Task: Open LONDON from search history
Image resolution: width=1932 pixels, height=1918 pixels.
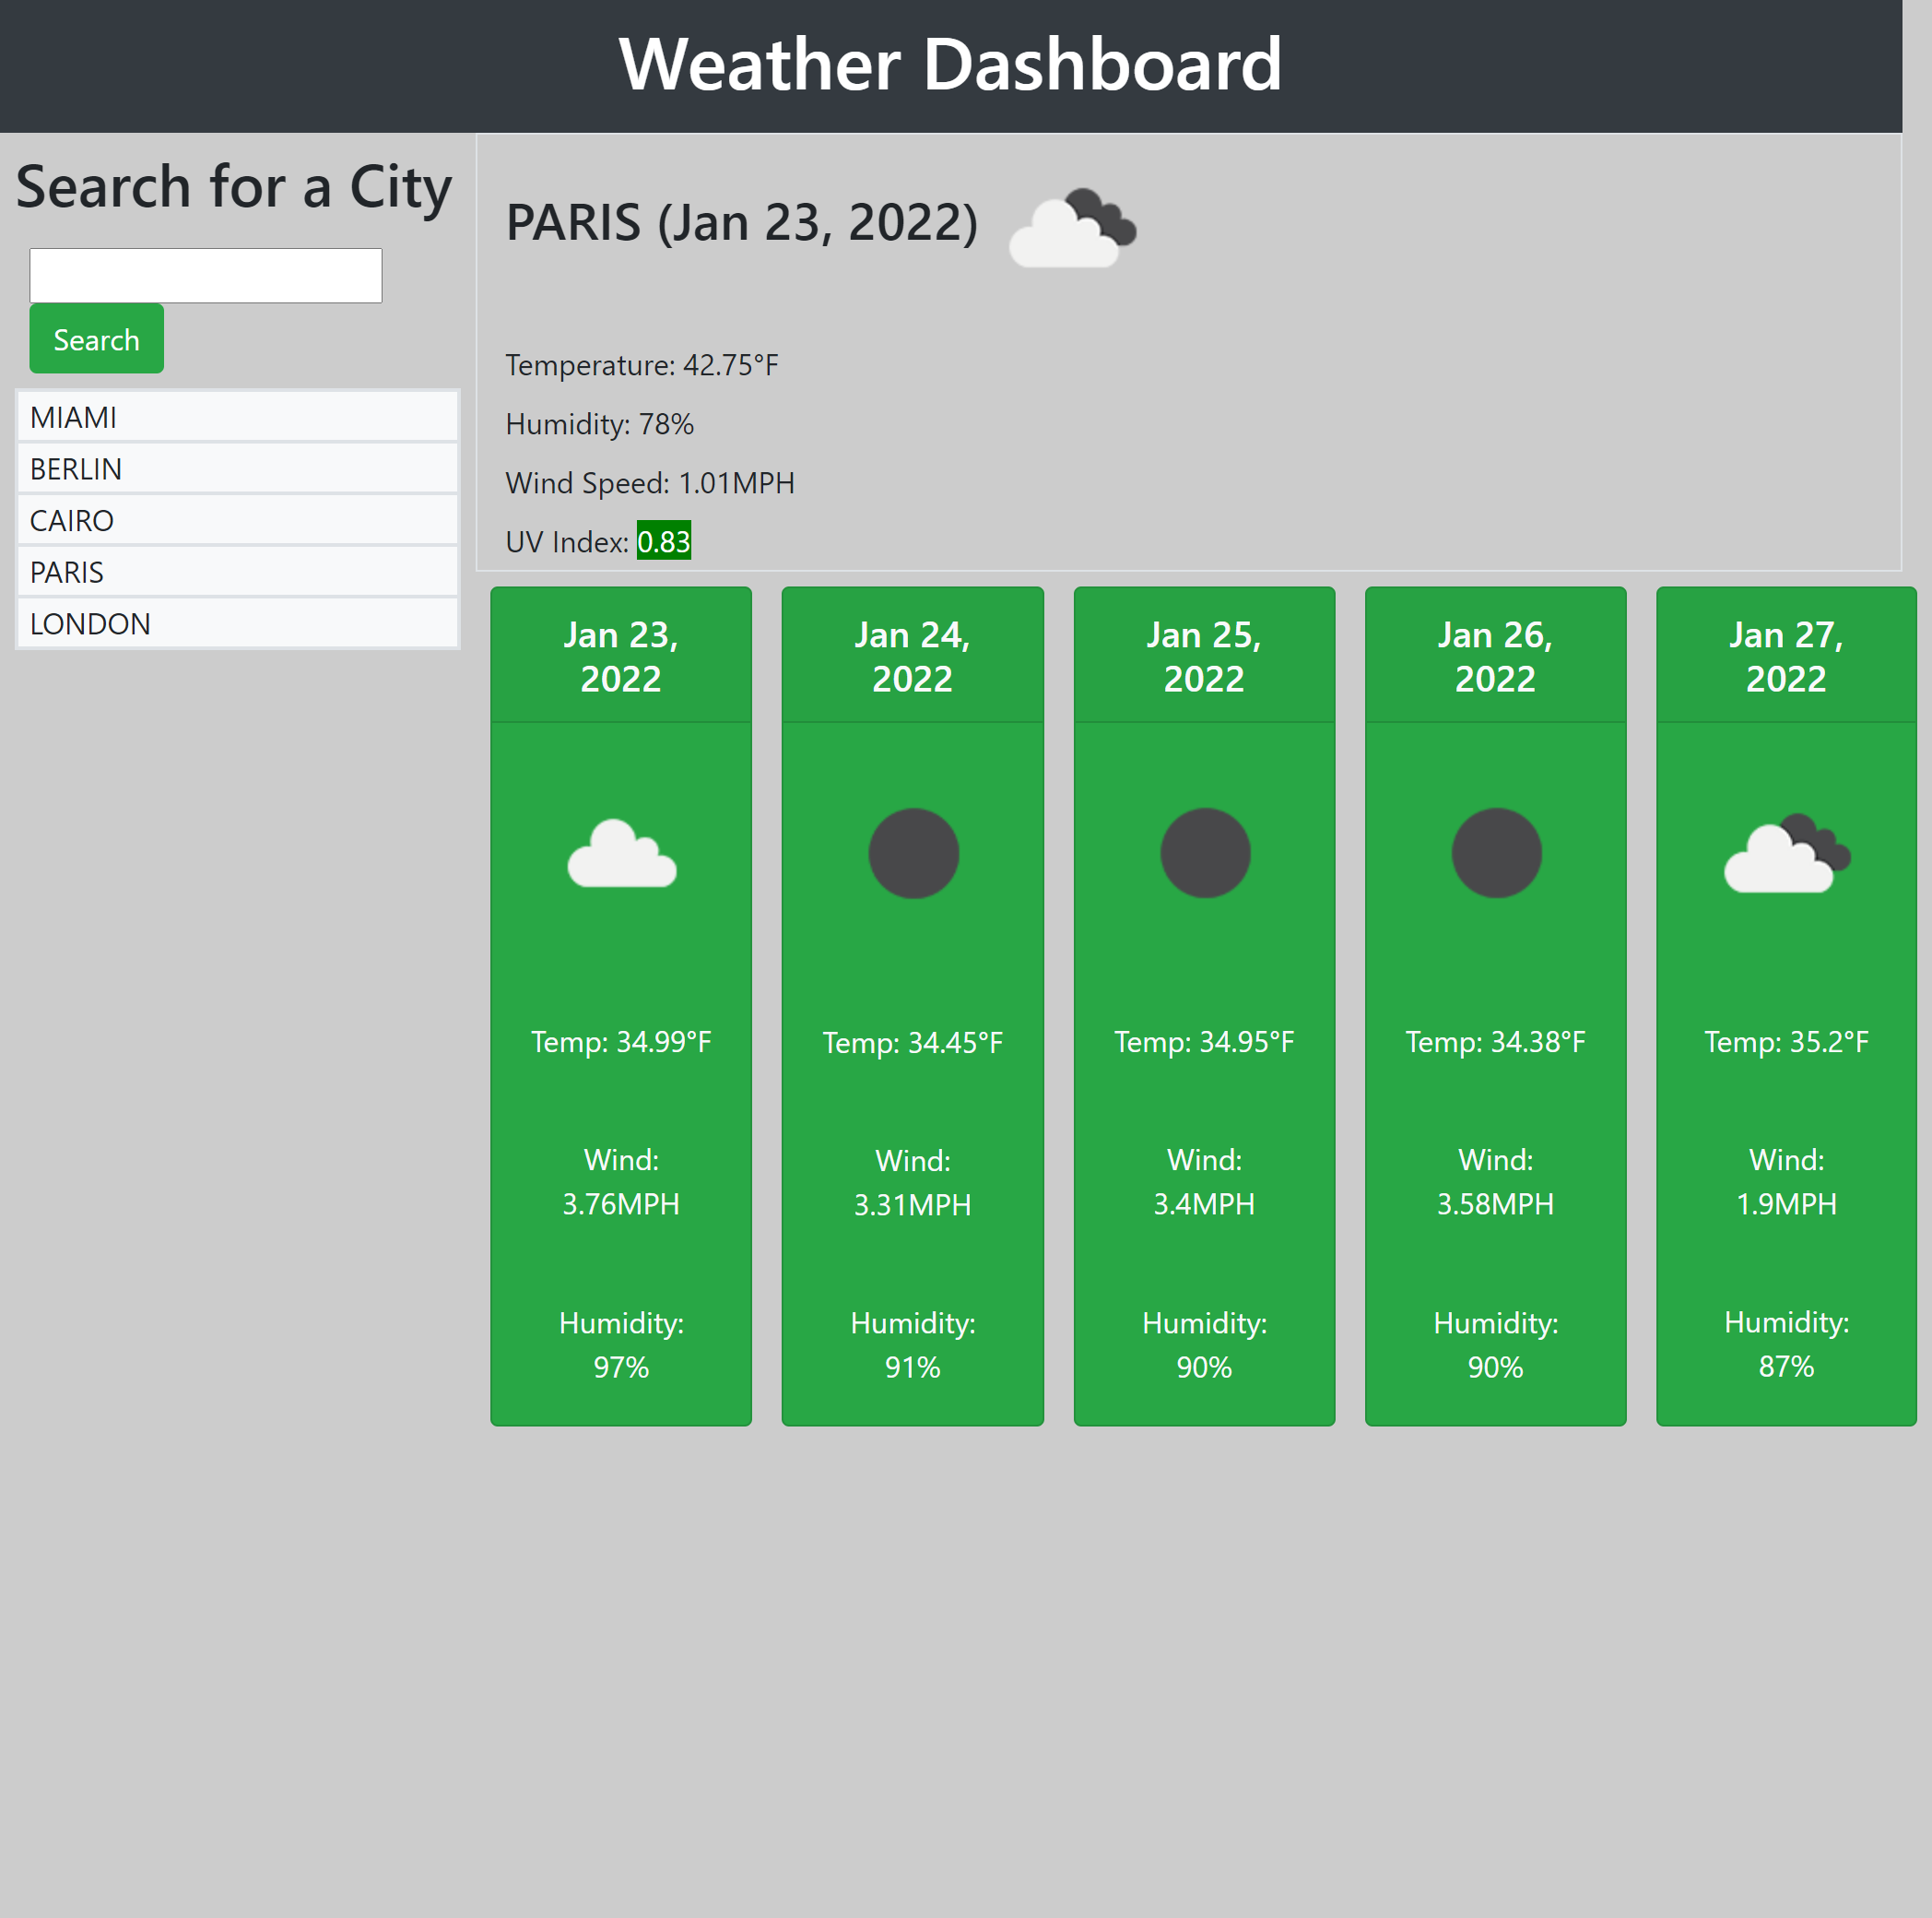Action: [x=237, y=623]
